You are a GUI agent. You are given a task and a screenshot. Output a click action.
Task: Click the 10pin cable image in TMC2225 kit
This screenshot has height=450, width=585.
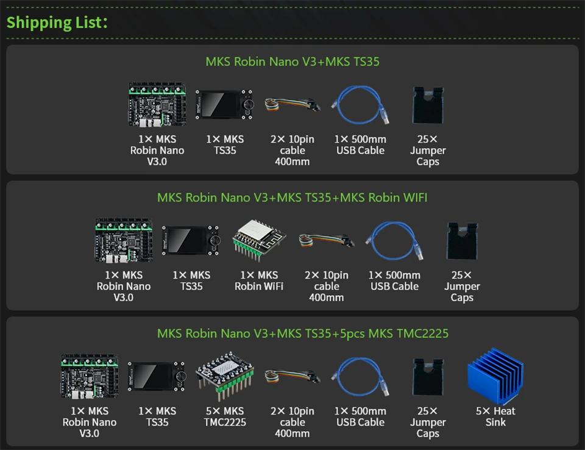(292, 377)
